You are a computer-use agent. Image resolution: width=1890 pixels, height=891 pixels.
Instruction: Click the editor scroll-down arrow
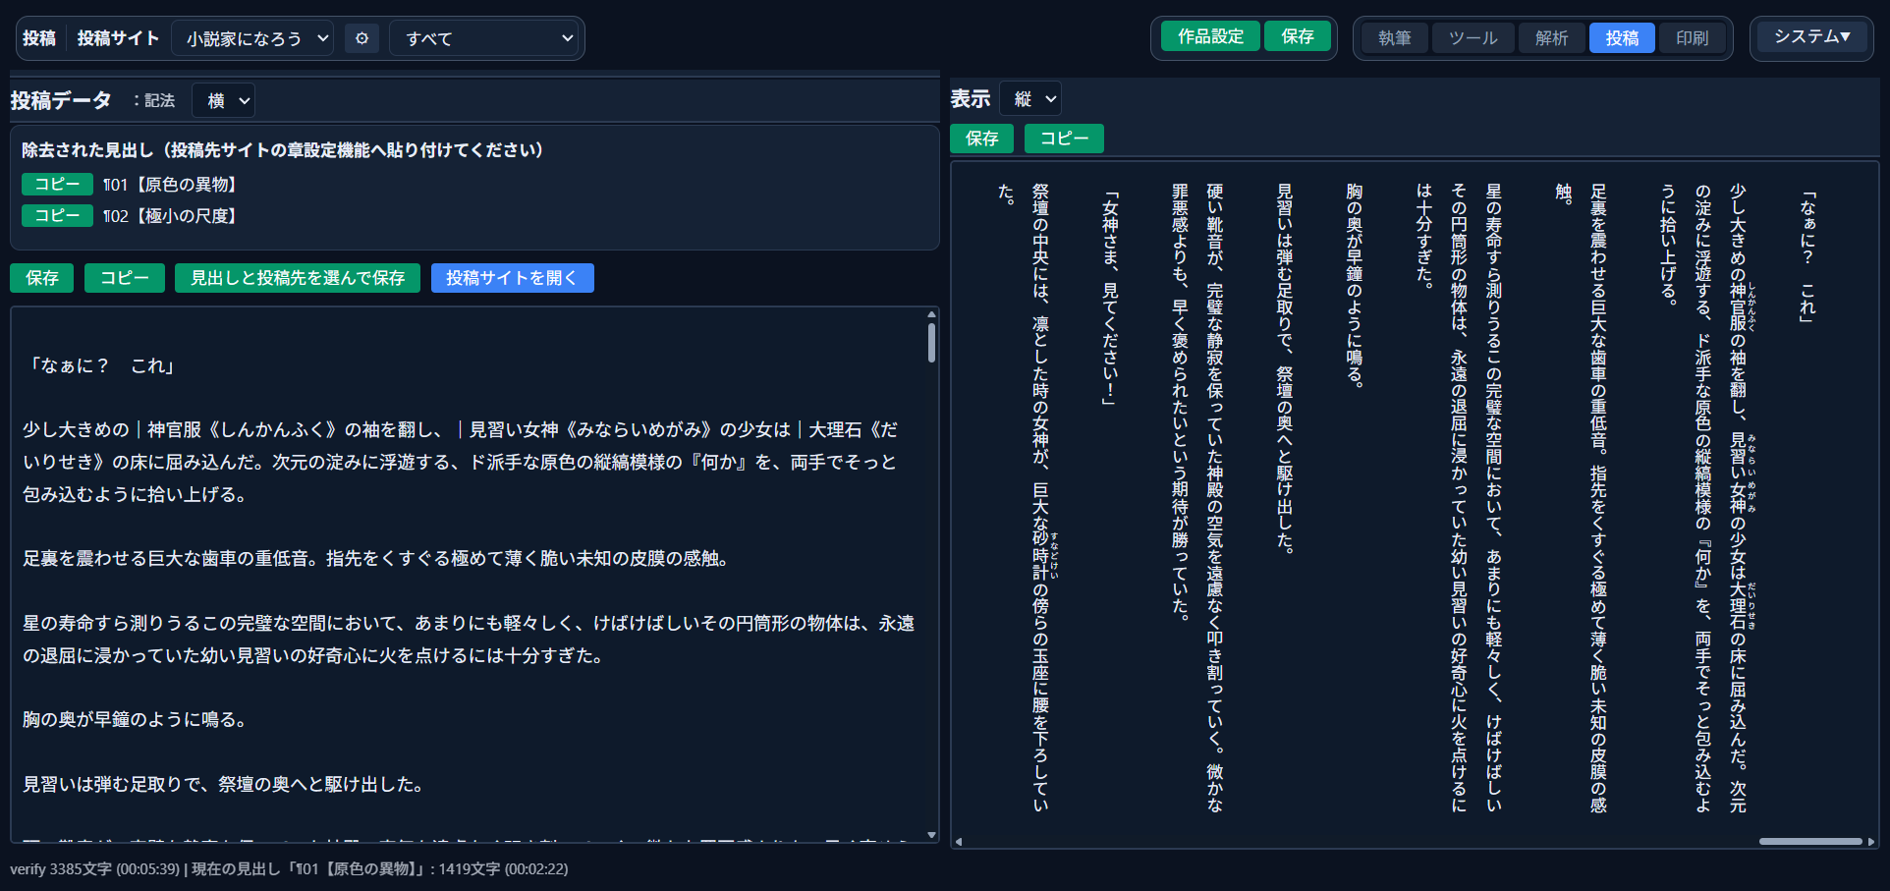(x=931, y=835)
